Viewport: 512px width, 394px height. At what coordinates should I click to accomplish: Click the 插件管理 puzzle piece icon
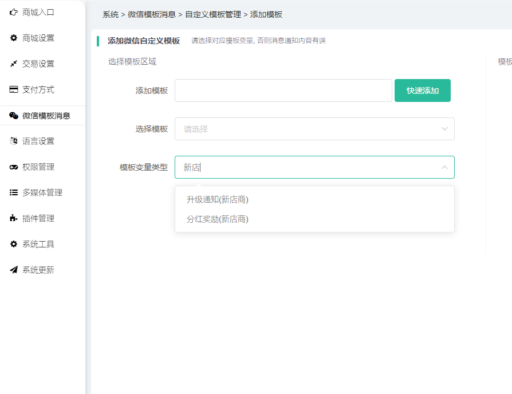click(14, 218)
